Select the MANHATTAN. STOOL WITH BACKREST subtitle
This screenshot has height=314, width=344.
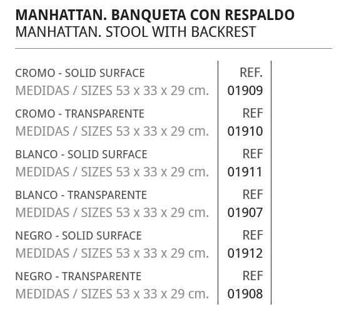point(136,32)
